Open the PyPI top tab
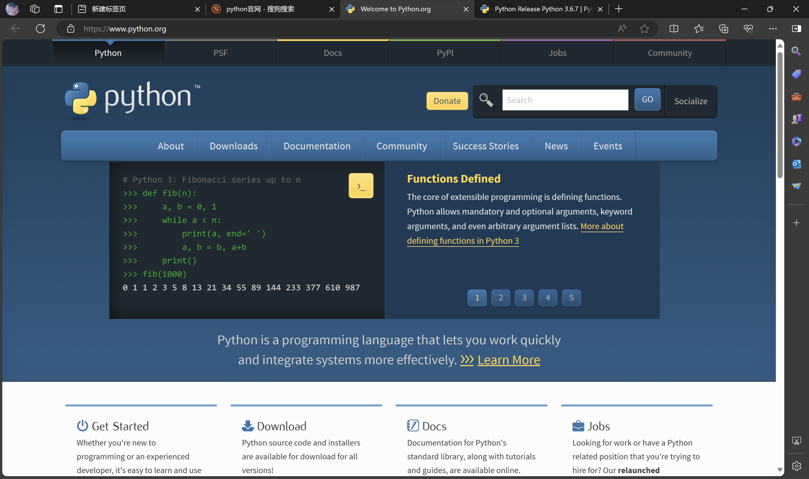Image resolution: width=809 pixels, height=479 pixels. coord(445,53)
